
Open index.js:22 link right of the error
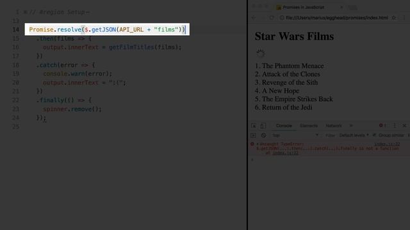pyautogui.click(x=387, y=144)
